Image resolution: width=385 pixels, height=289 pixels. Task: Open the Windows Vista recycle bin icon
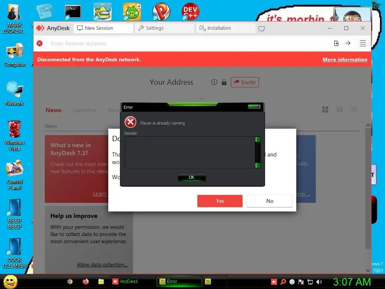(x=14, y=135)
